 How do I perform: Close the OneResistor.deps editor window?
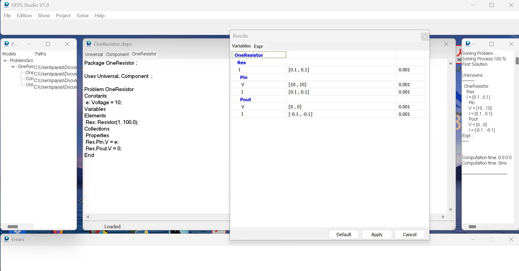[x=446, y=44]
